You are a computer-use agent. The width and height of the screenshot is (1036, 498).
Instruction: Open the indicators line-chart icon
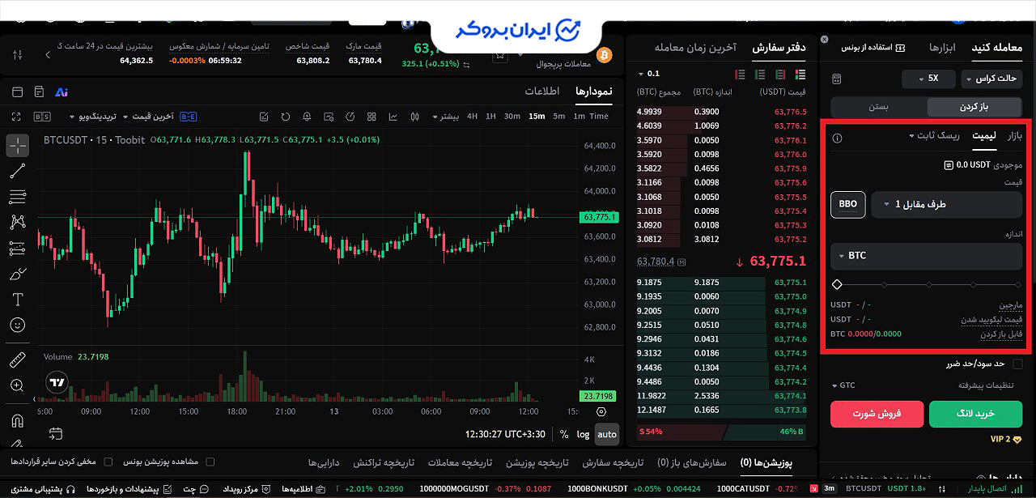click(393, 117)
